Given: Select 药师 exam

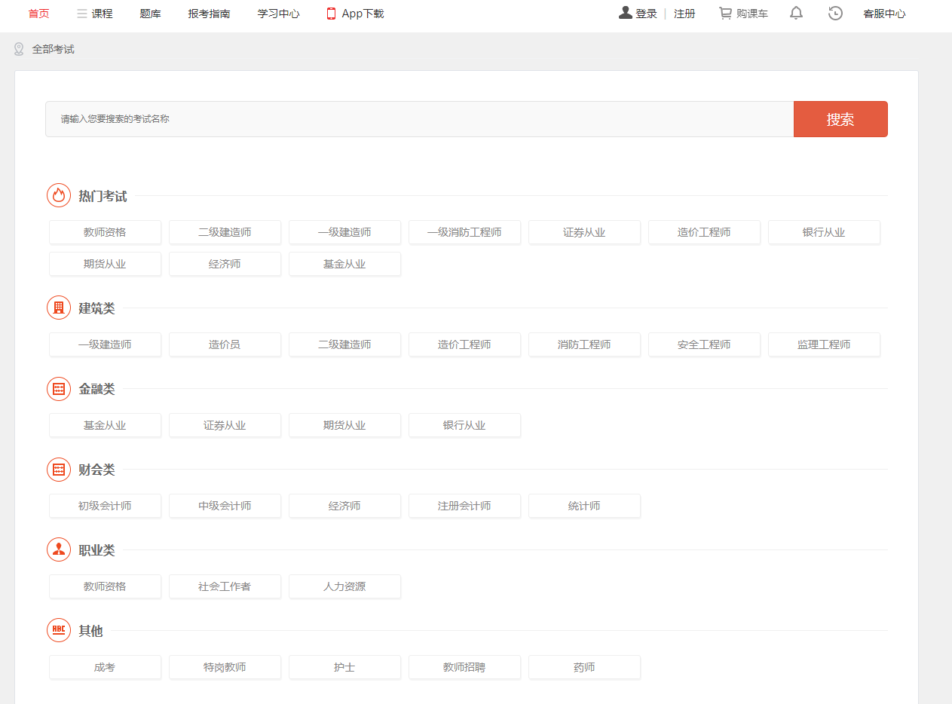Looking at the screenshot, I should tap(584, 667).
